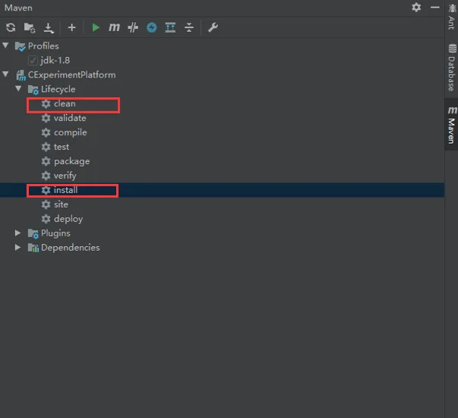Collapse the Lifecycle node
This screenshot has height=418, width=458.
[18, 88]
